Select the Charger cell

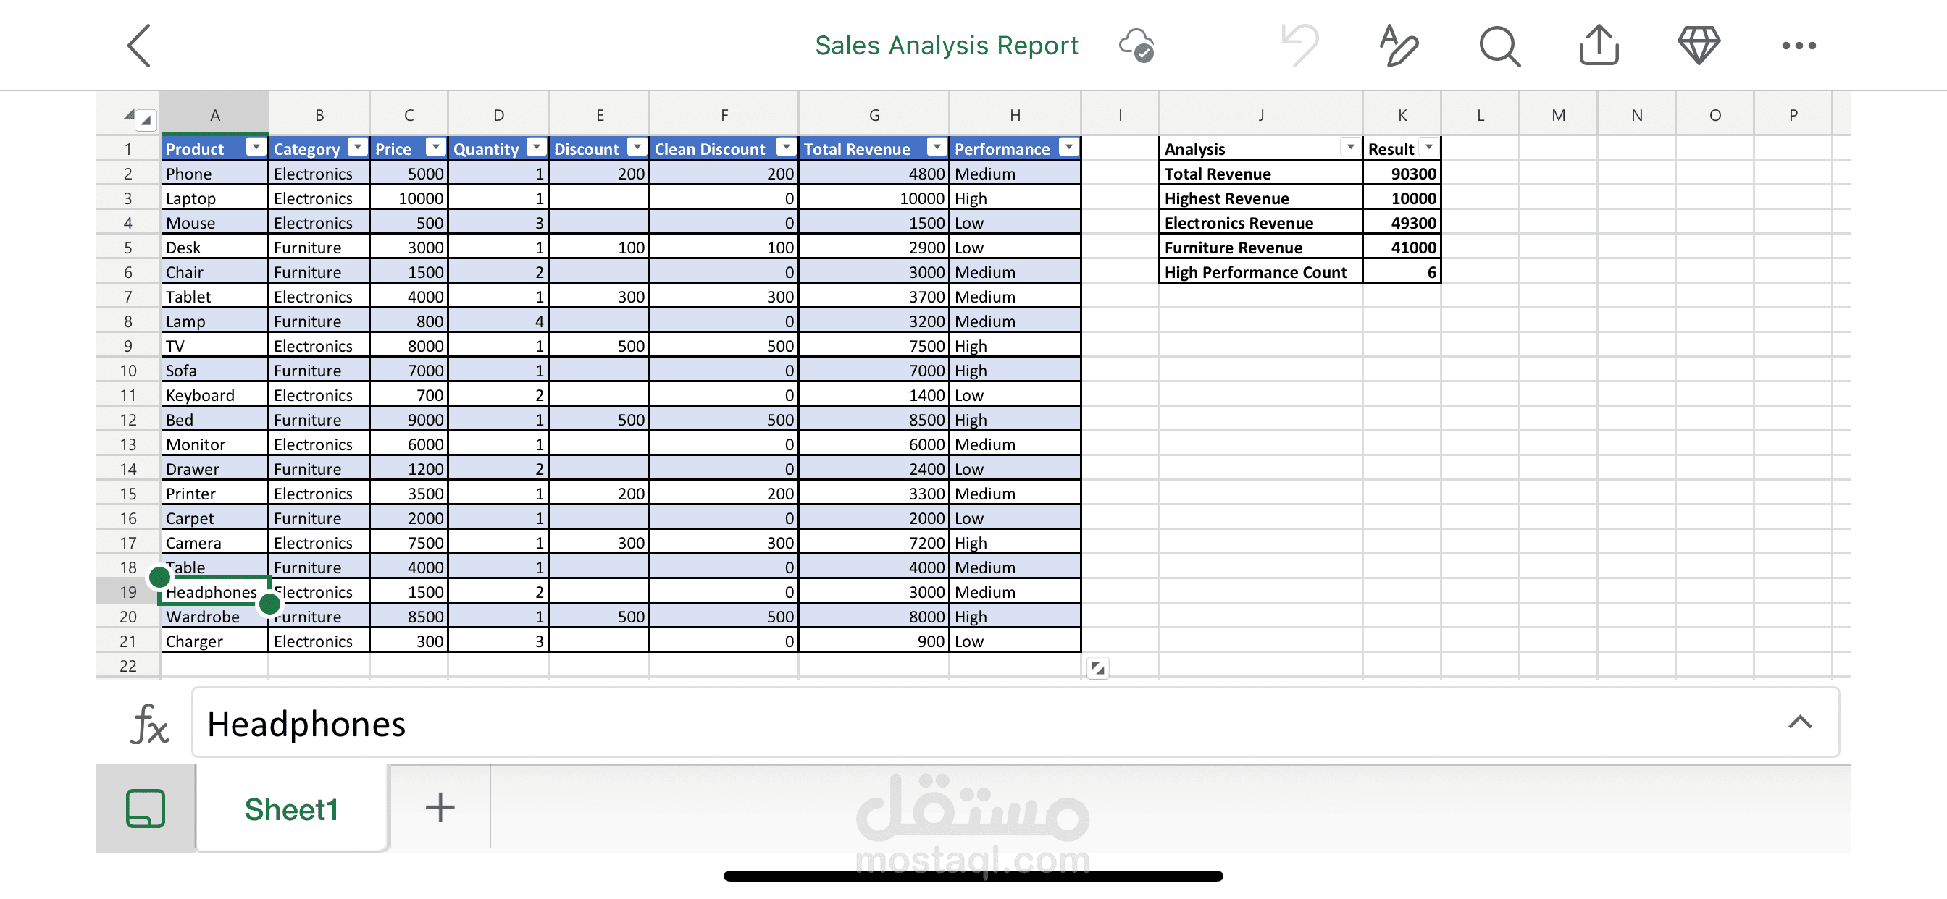click(214, 641)
